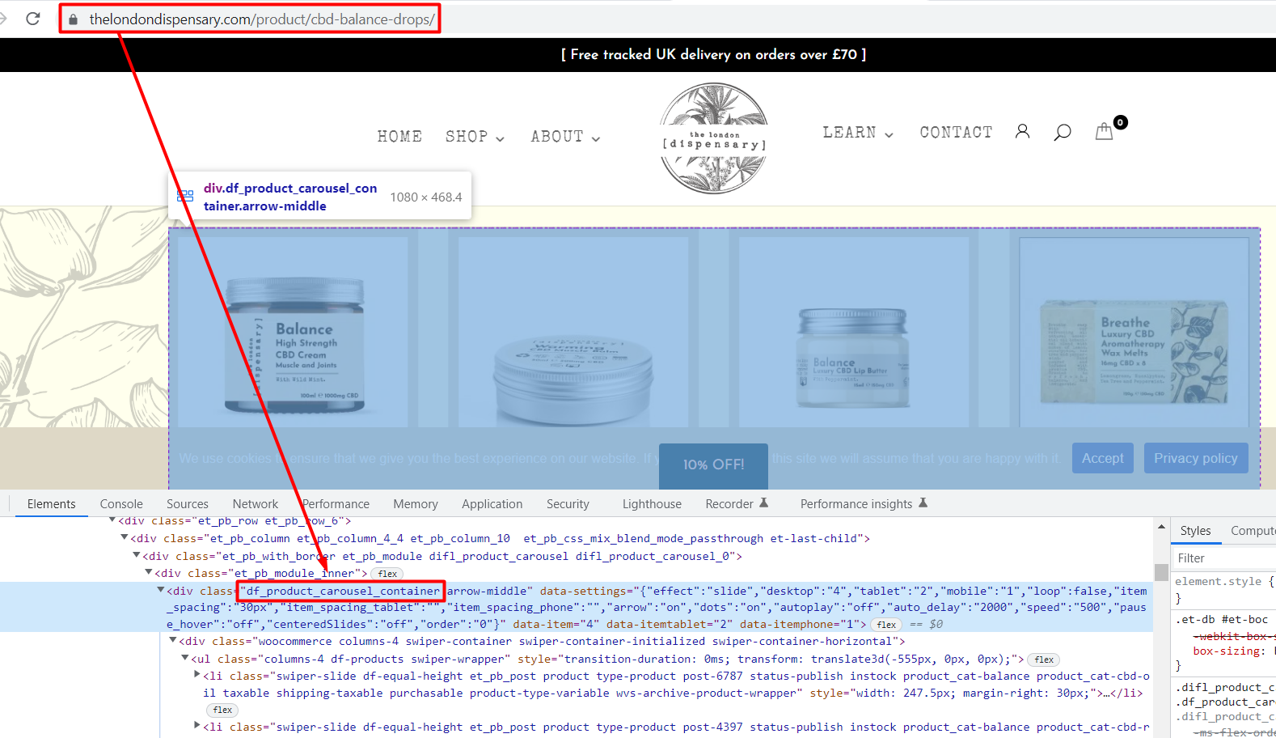Collapse the ul df-products swiper-wrapper node
1276x738 pixels.
click(x=185, y=658)
